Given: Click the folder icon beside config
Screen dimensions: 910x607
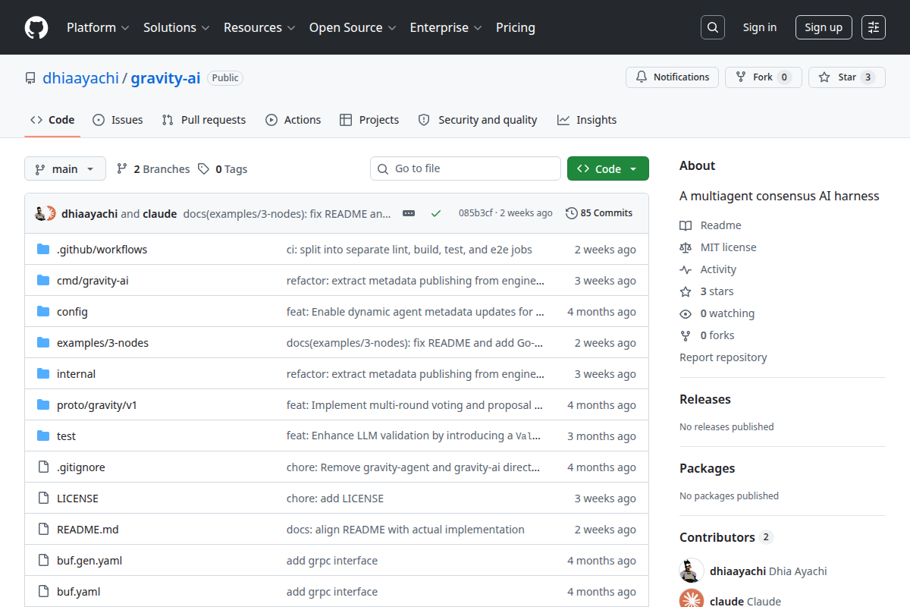Looking at the screenshot, I should 43,312.
